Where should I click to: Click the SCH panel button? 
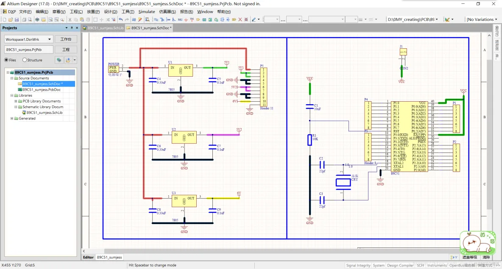tap(420, 266)
